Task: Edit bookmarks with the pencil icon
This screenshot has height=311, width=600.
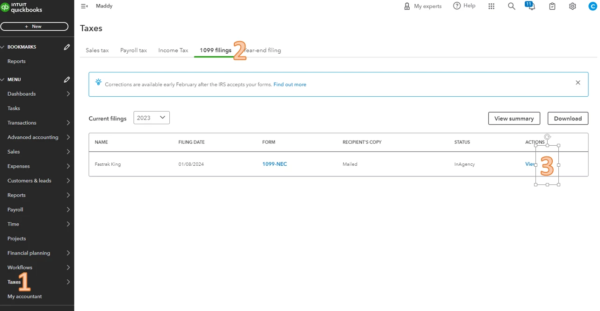Action: pos(67,47)
